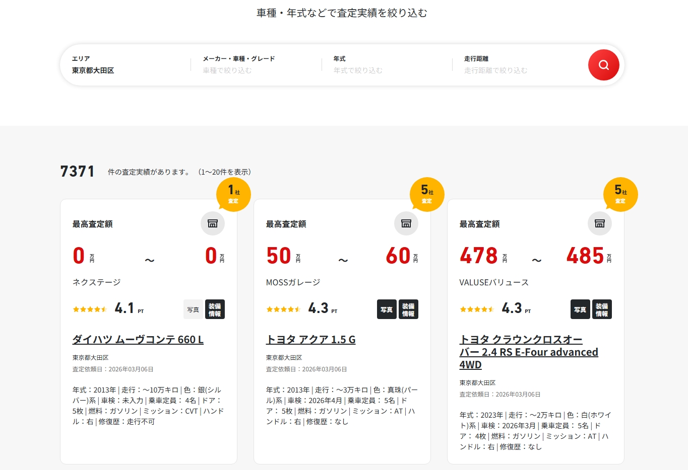Click the 5社査定 badge on MOSSガレージ card

pos(427,195)
